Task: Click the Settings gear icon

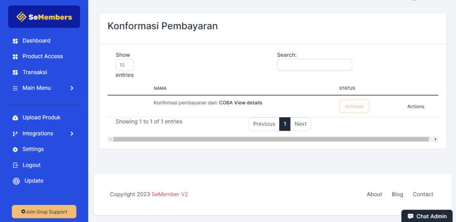Action: (x=15, y=149)
